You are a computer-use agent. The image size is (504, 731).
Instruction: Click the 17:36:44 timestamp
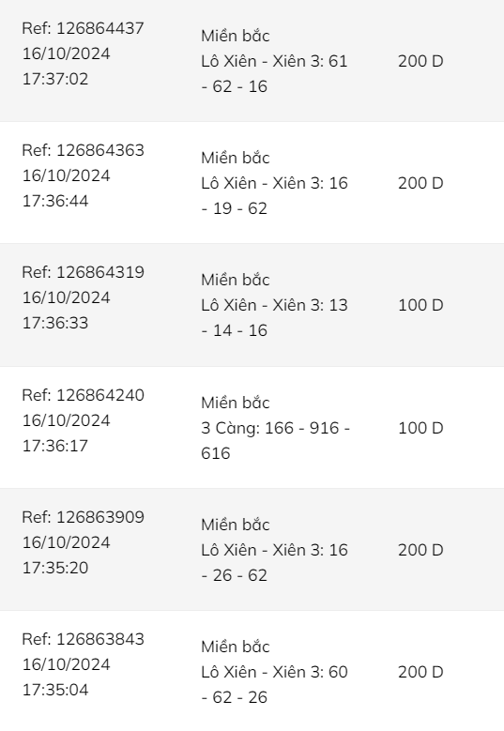55,201
